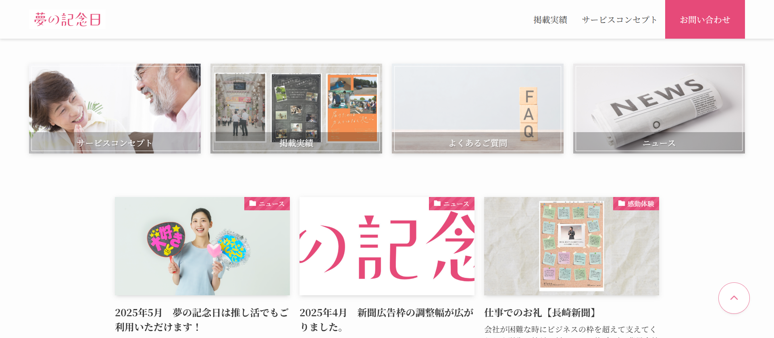Open the 掲載実績 banner with newspaper ads
Screen dimensions: 774x338
coord(296,108)
